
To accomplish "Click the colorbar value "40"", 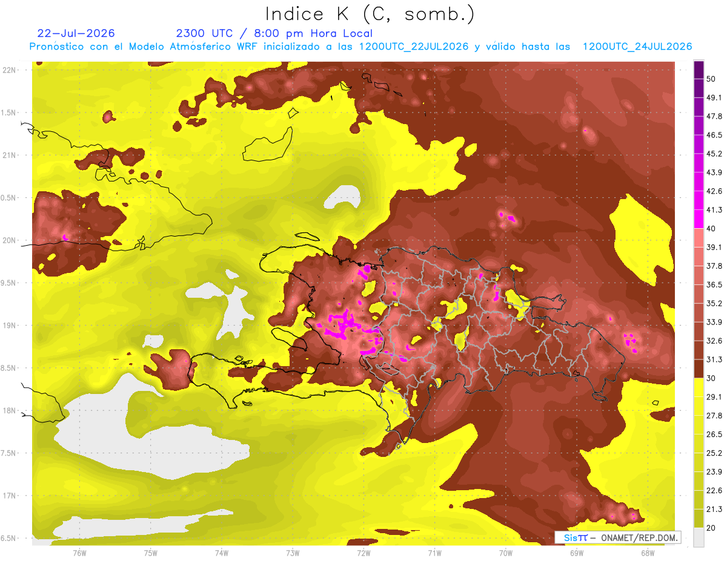I will click(711, 228).
